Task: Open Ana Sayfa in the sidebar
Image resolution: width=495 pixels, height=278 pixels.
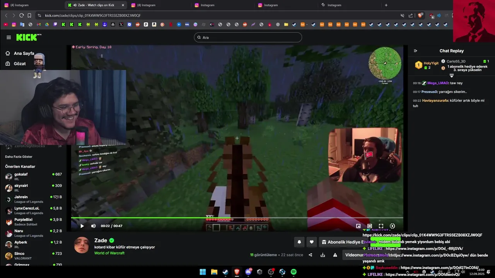Action: coord(20,53)
